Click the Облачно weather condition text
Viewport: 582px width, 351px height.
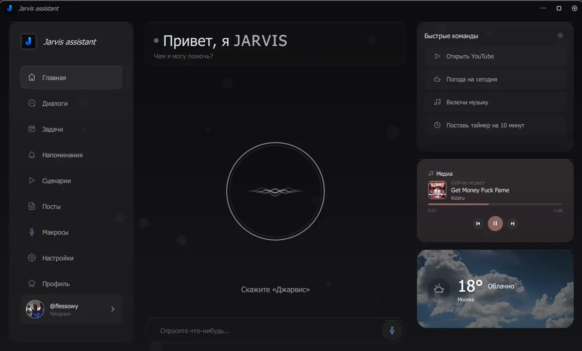501,286
